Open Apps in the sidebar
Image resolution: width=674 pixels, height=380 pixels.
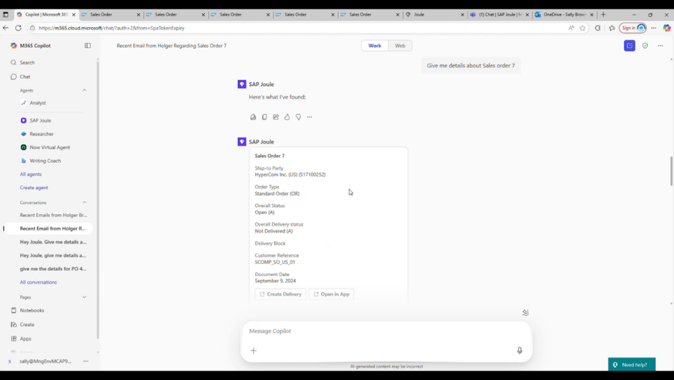tap(26, 339)
